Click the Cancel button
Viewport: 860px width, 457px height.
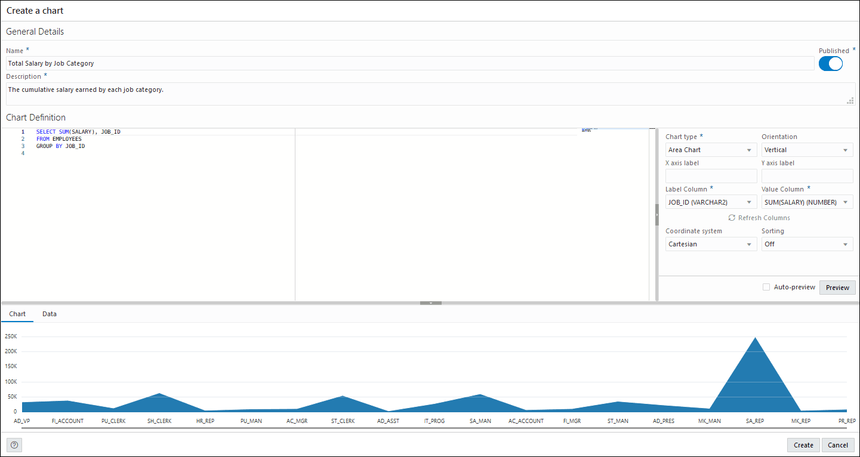click(x=838, y=444)
